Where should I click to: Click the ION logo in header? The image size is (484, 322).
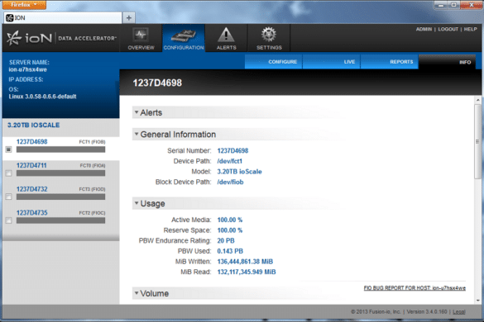[61, 38]
